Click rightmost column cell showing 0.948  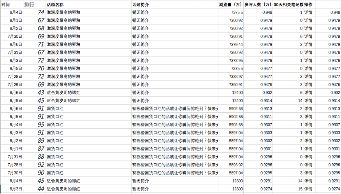pos(329,12)
